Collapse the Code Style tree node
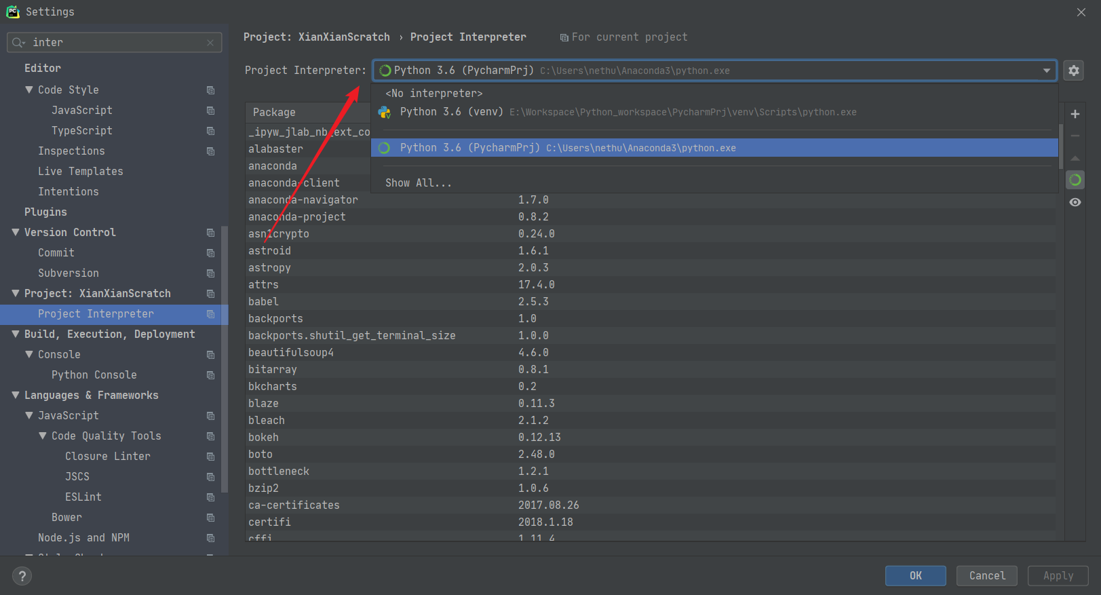This screenshot has height=595, width=1101. coord(28,90)
